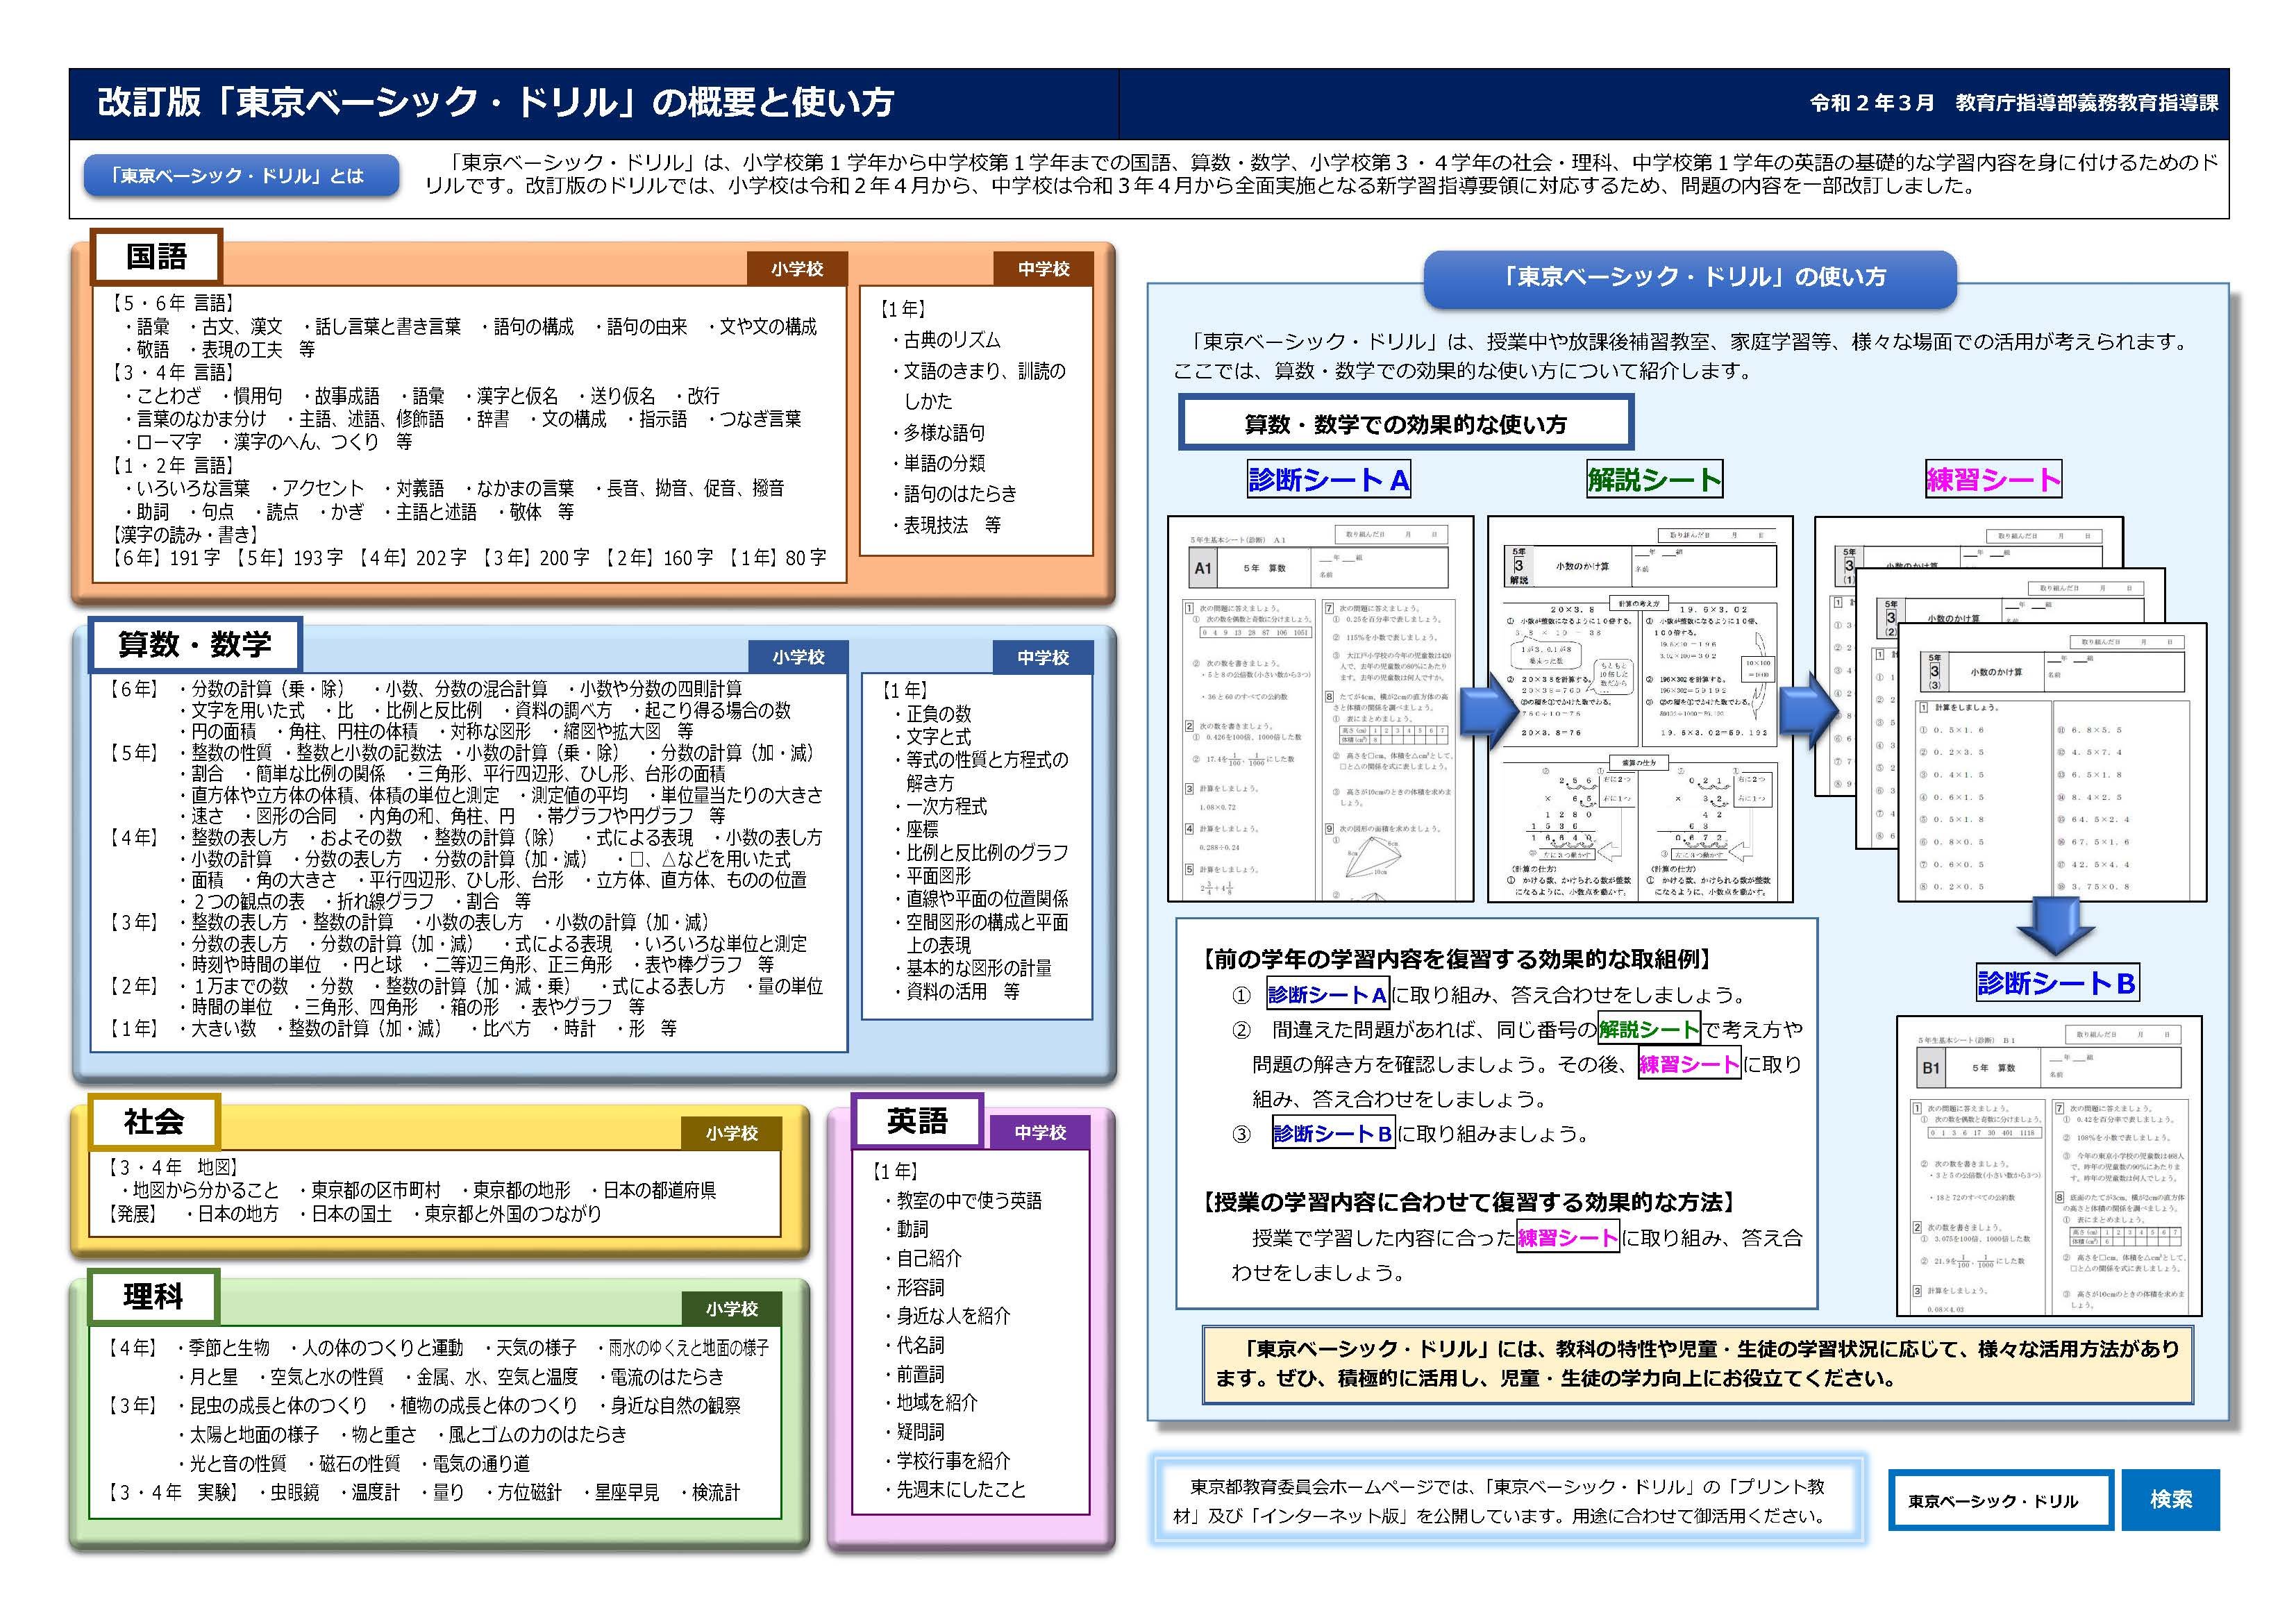
Task: Click the main title 改訂版「東京ベーシック・ドリル」の概要と使い方
Action: (x=496, y=102)
